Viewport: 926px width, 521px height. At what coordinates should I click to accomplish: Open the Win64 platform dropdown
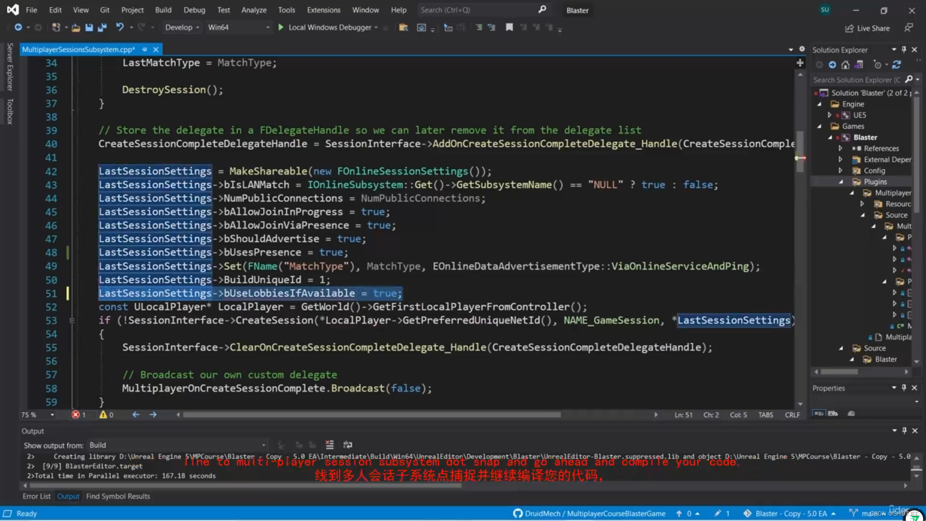[x=238, y=27]
